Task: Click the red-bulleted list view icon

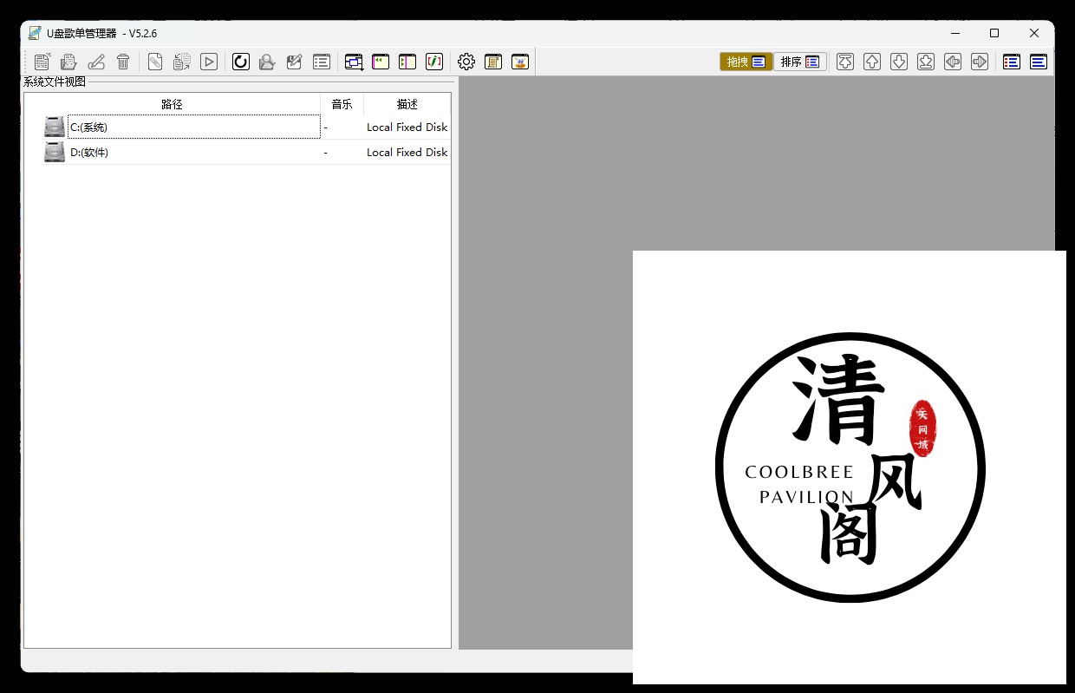Action: [x=1012, y=62]
